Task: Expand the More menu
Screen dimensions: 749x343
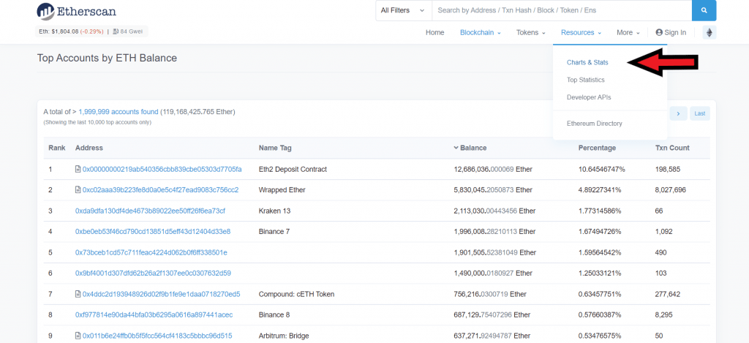Action: (628, 33)
